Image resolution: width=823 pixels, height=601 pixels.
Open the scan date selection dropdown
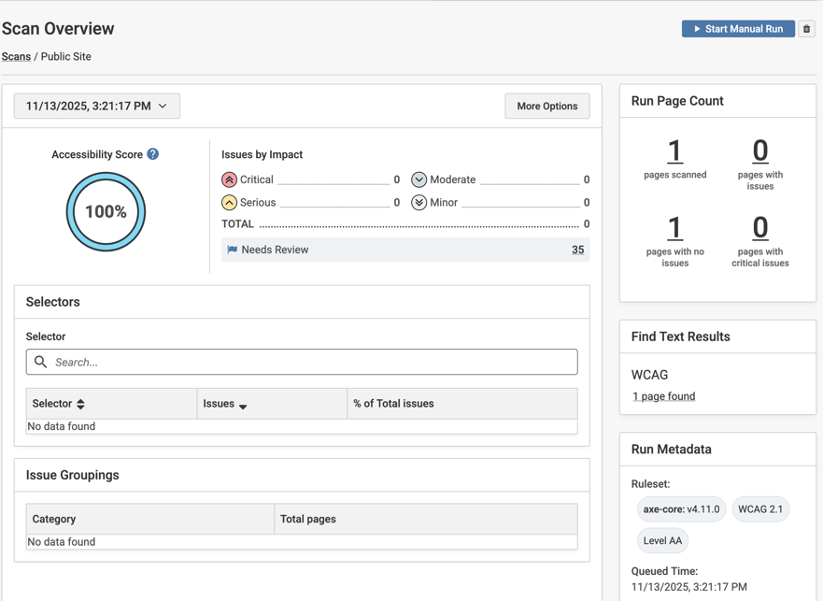pyautogui.click(x=96, y=106)
